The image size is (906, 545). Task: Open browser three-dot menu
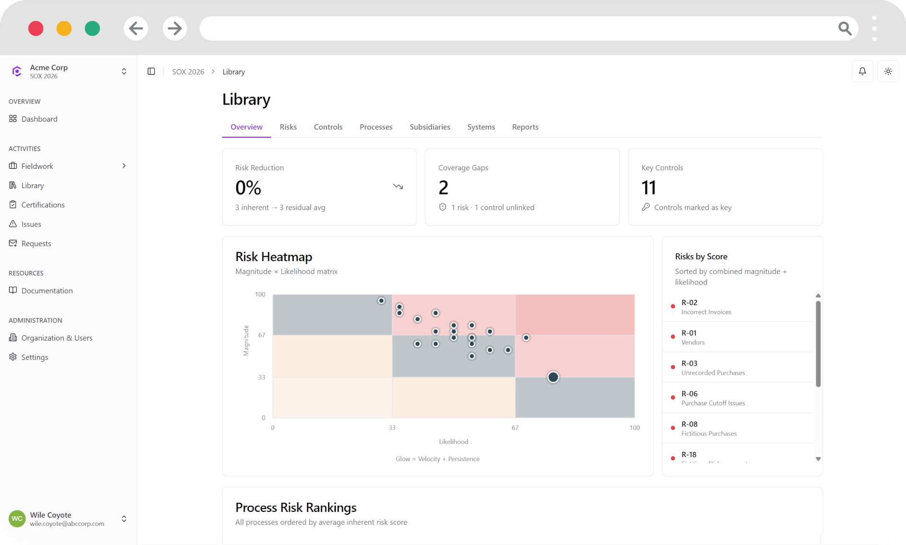875,28
